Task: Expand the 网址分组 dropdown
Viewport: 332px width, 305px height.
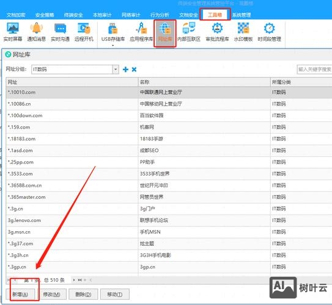Action: [x=116, y=70]
